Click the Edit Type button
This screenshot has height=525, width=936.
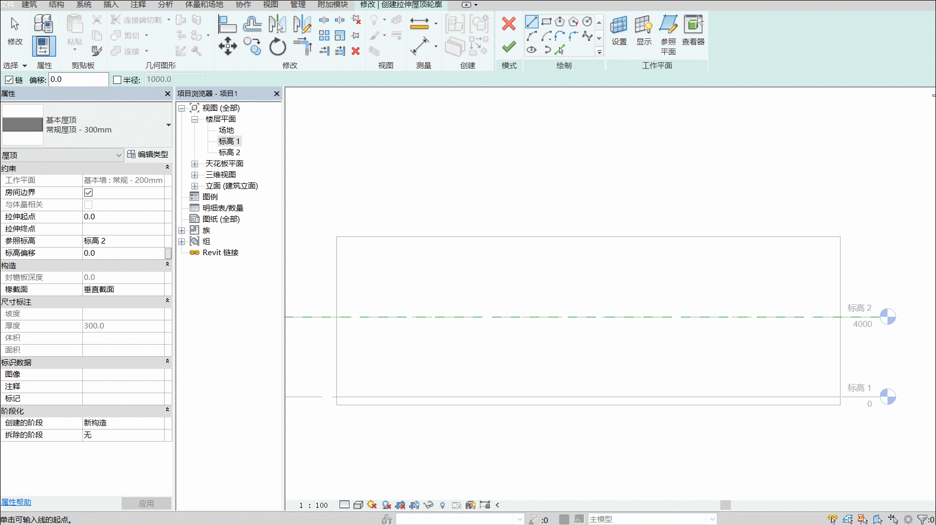point(148,154)
